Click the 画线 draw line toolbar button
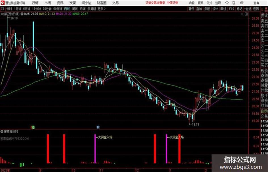This screenshot has width=268, height=172. point(223,9)
